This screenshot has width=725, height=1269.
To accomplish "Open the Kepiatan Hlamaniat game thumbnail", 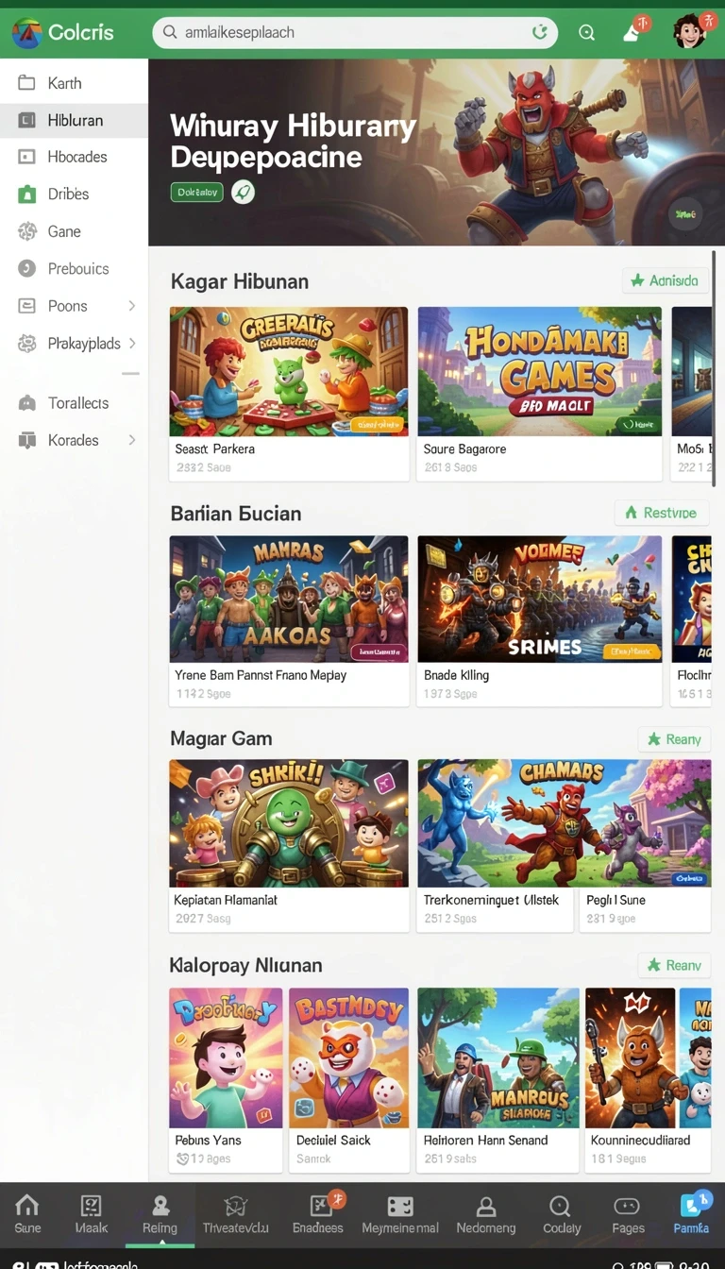I will click(x=289, y=823).
